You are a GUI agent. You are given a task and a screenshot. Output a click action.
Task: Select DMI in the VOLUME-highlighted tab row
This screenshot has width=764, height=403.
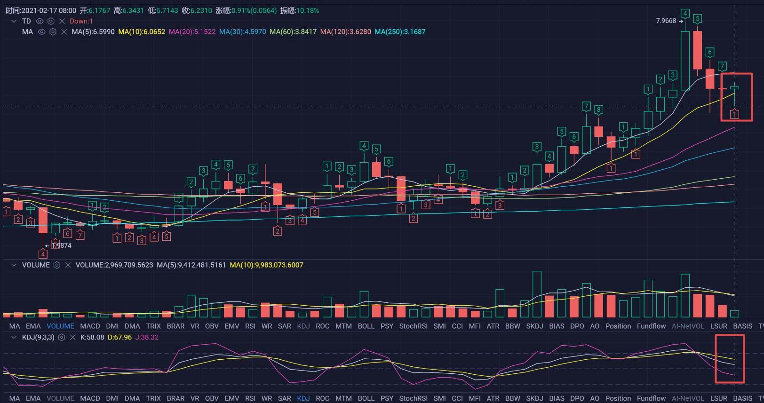[112, 326]
